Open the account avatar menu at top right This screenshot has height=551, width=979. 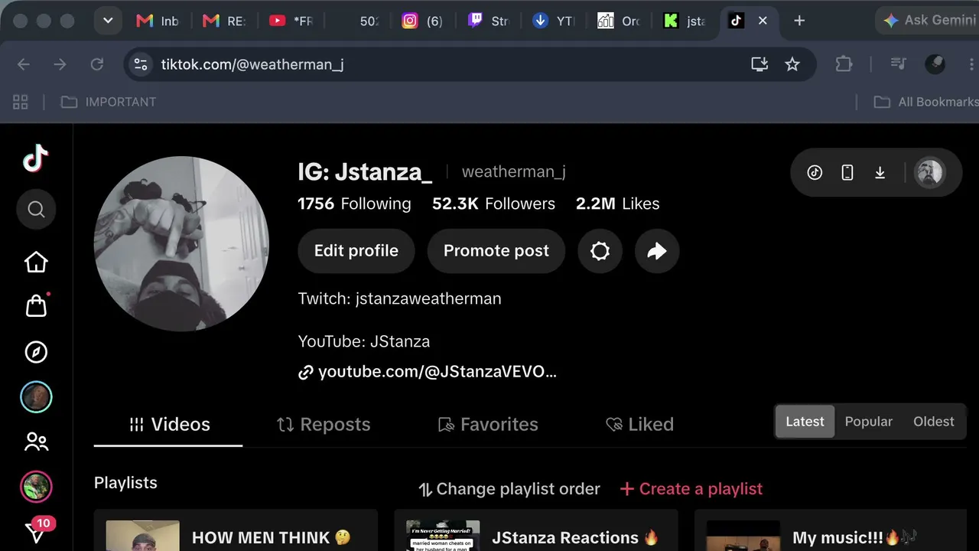click(930, 172)
